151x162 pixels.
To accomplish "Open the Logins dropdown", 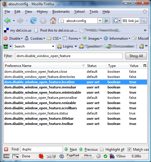I will click(x=67, y=46).
